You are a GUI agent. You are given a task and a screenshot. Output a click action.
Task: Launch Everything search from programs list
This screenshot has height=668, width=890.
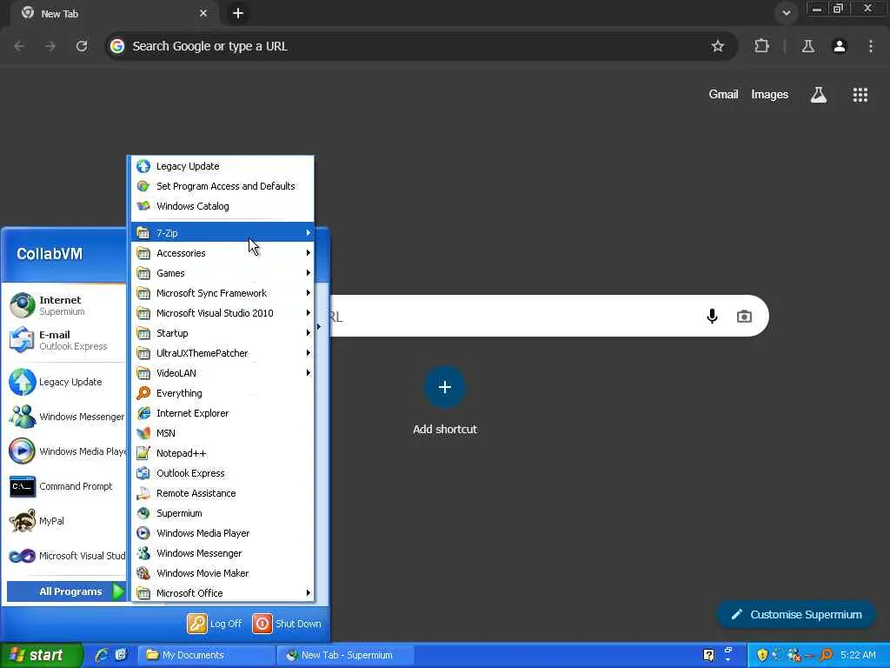222,393
